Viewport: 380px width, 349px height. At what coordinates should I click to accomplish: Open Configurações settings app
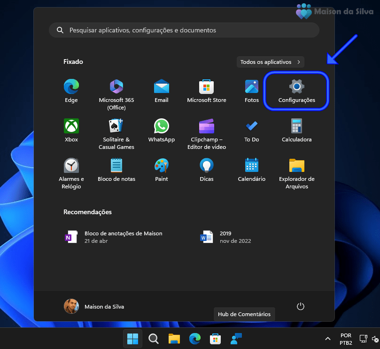tap(297, 91)
